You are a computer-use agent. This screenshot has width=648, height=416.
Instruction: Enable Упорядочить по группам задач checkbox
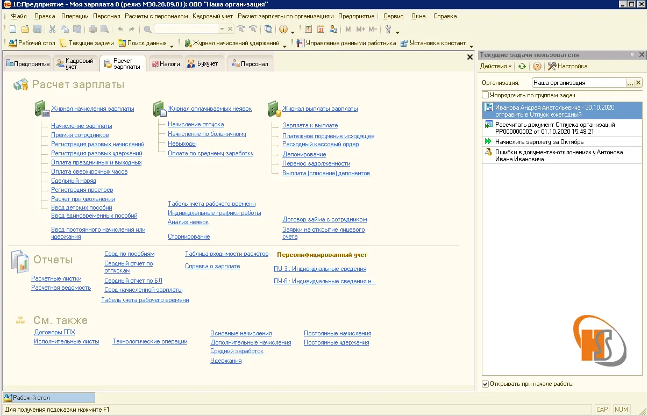(x=486, y=95)
